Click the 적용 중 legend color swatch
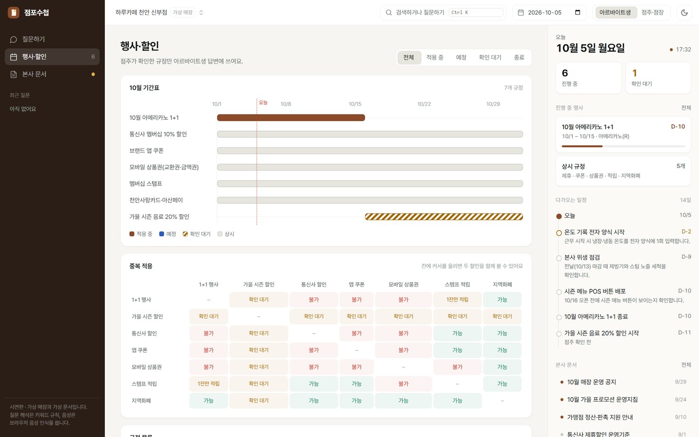Screen dimensions: 699x437 [132, 234]
